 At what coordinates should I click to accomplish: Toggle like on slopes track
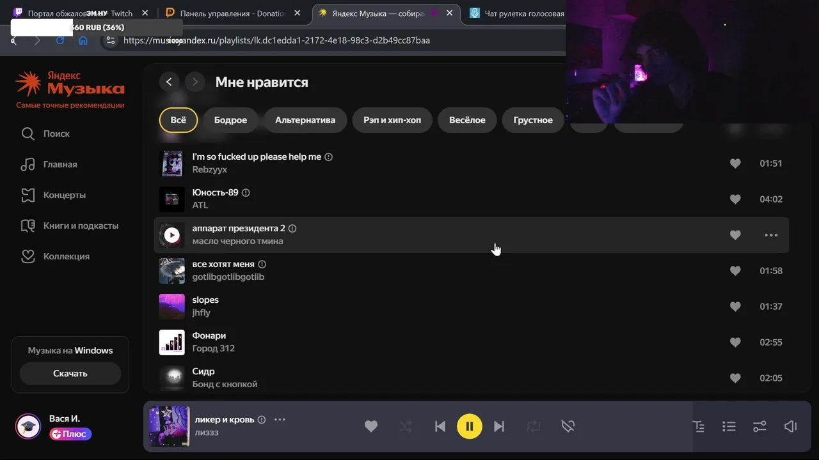(735, 307)
